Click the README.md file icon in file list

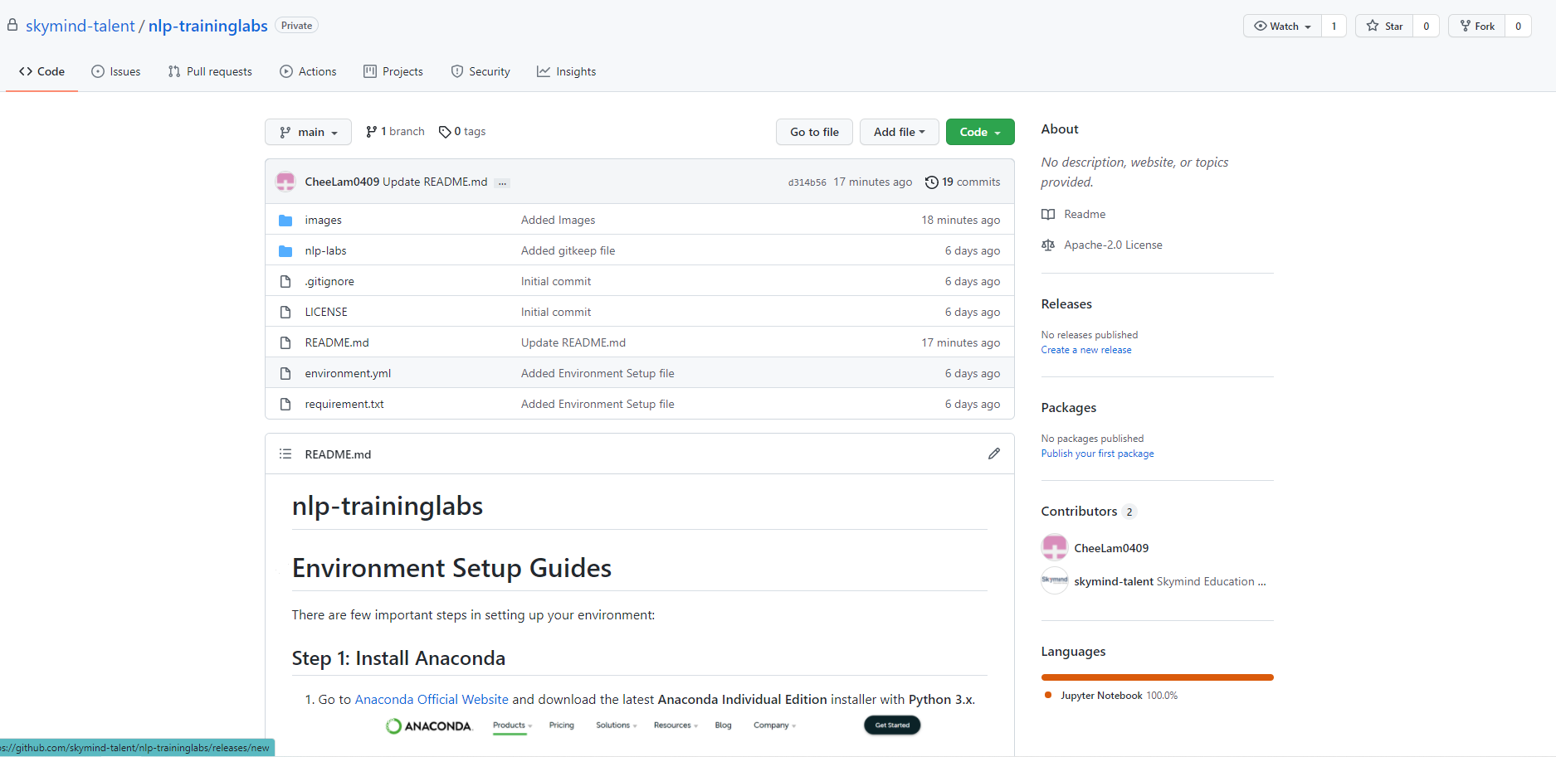click(x=285, y=342)
